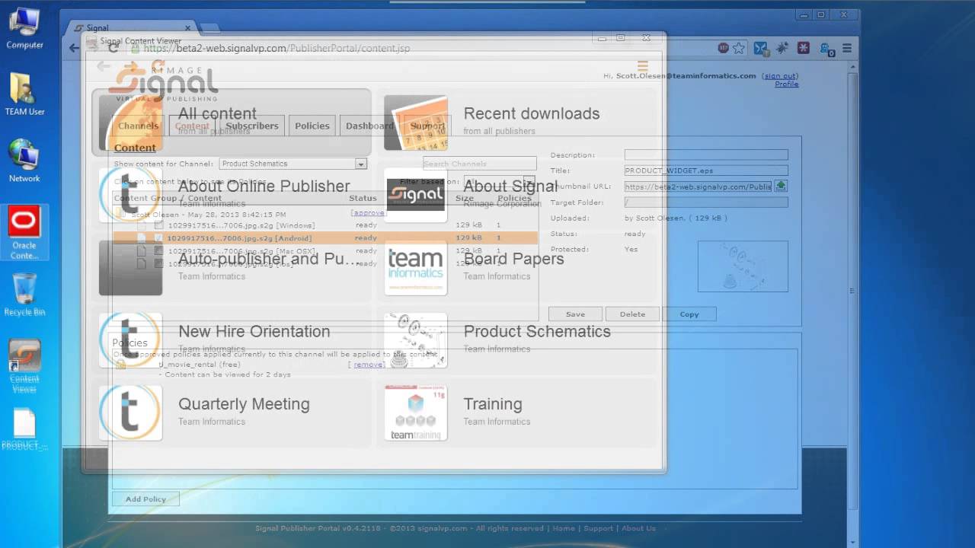Click the bug extension icon in toolbar
Image resolution: width=975 pixels, height=548 pixels.
point(782,48)
